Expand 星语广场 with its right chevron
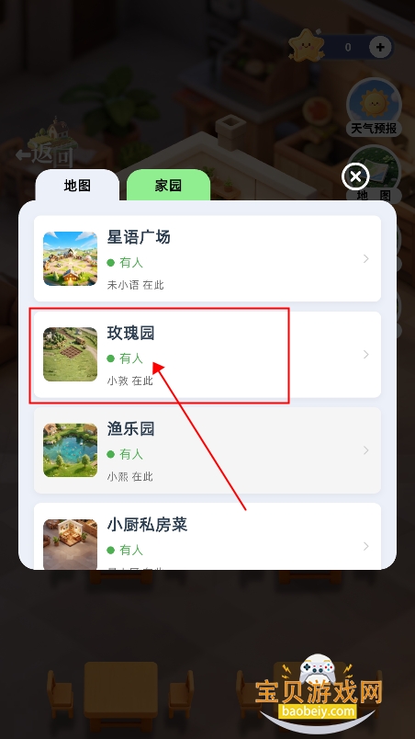This screenshot has height=739, width=415. pyautogui.click(x=366, y=259)
